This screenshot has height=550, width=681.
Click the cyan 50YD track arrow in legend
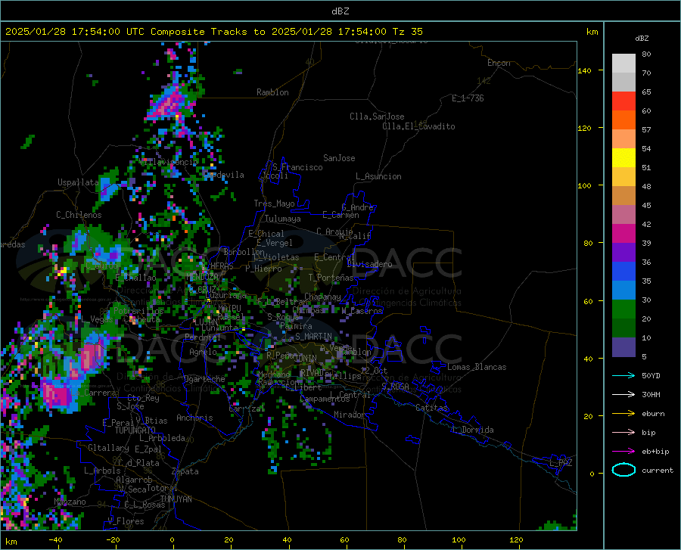(623, 375)
